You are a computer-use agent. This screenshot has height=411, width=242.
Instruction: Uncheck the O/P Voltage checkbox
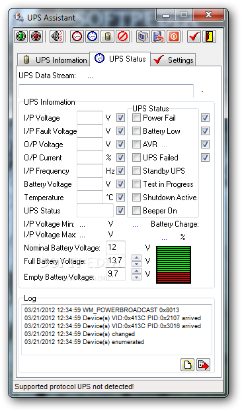point(120,144)
